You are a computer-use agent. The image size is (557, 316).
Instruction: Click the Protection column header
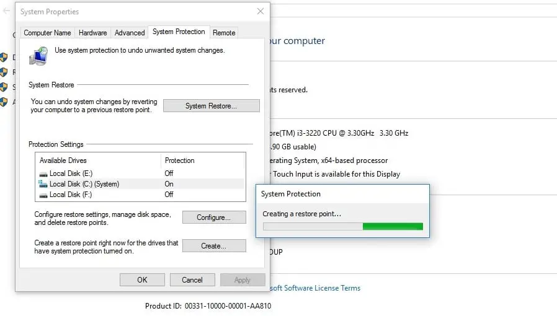coord(203,160)
